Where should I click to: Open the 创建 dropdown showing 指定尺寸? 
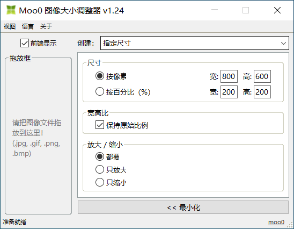194,43
